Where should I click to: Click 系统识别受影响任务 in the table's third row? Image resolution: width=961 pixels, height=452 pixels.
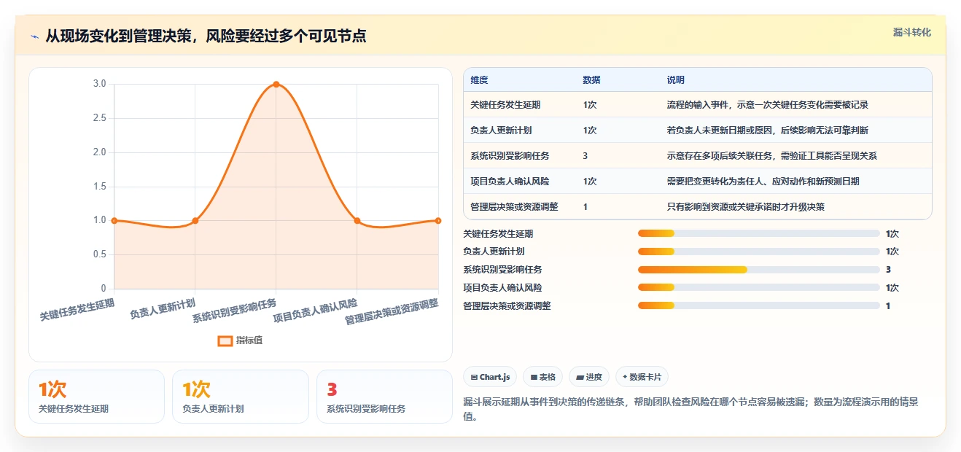pos(510,156)
